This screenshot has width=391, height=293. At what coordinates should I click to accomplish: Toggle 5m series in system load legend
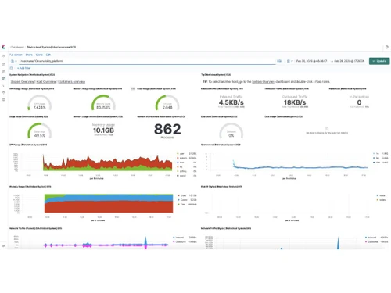point(378,158)
